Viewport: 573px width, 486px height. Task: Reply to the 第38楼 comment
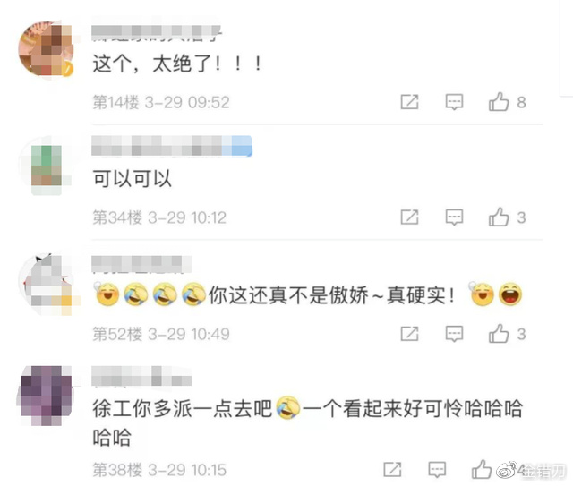tap(437, 470)
